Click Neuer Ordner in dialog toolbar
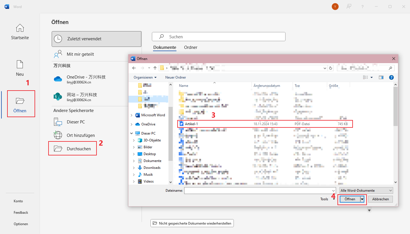 click(176, 77)
